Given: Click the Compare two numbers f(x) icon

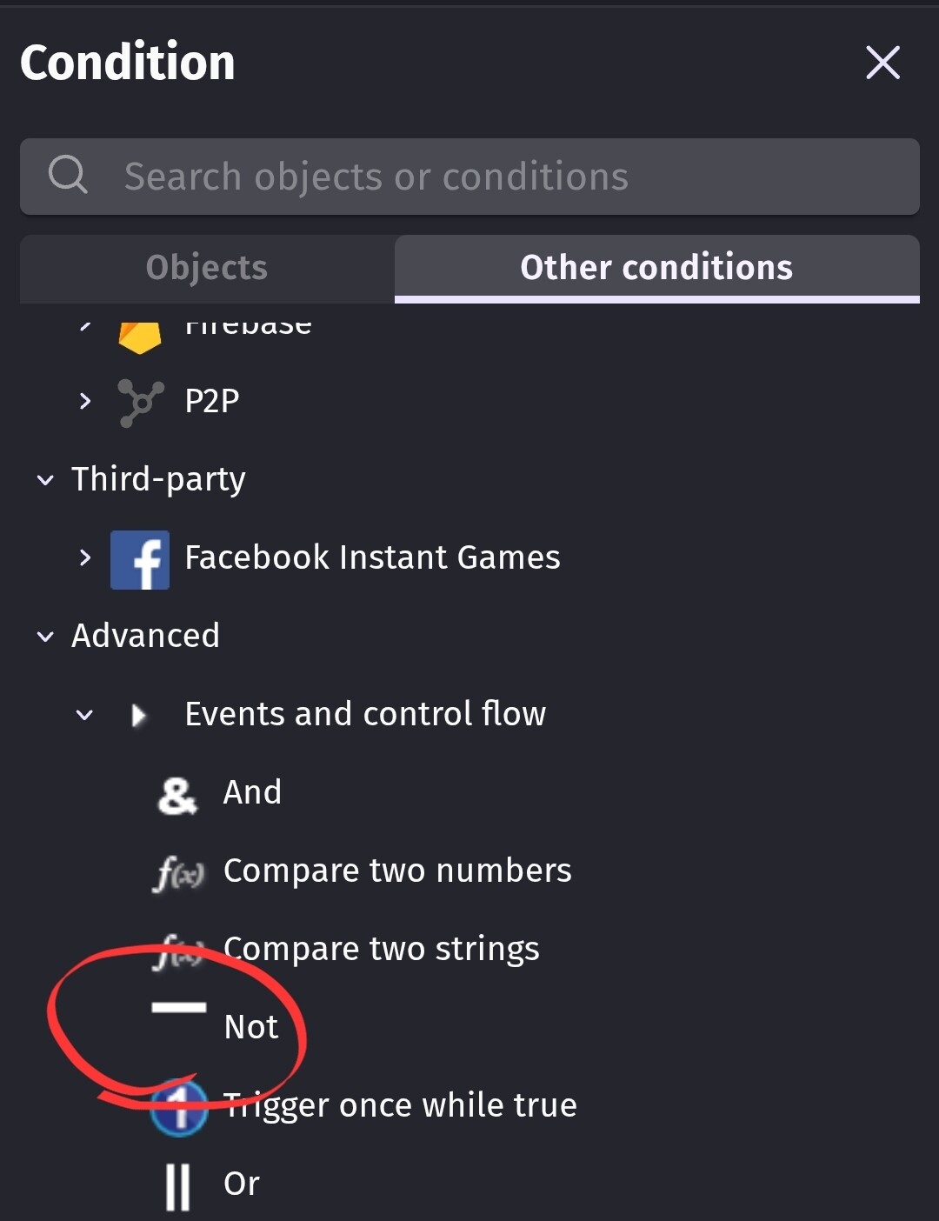Looking at the screenshot, I should tap(178, 872).
